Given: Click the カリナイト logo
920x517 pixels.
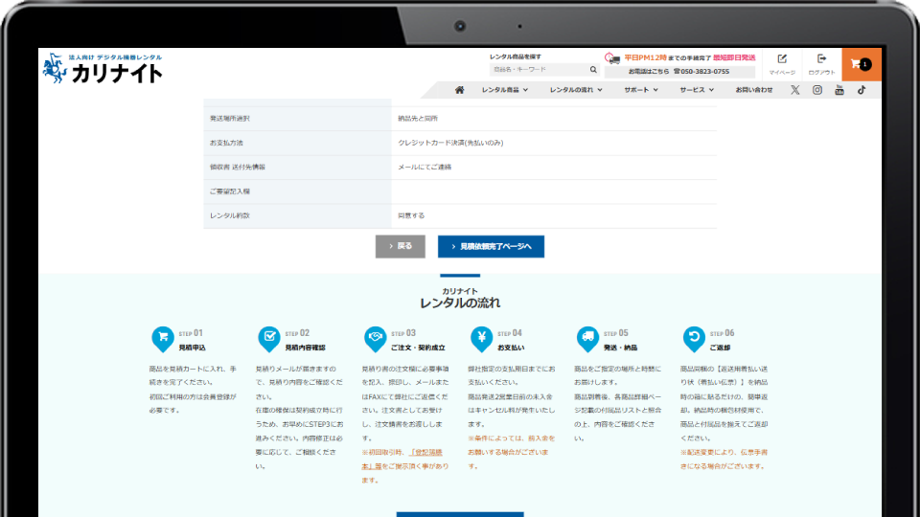Looking at the screenshot, I should coord(103,69).
